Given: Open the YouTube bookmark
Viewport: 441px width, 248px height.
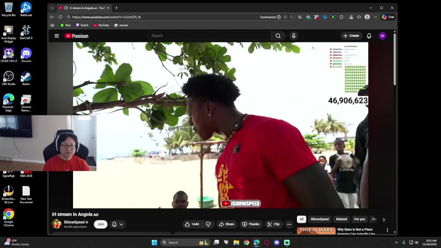Looking at the screenshot, I should (101, 25).
